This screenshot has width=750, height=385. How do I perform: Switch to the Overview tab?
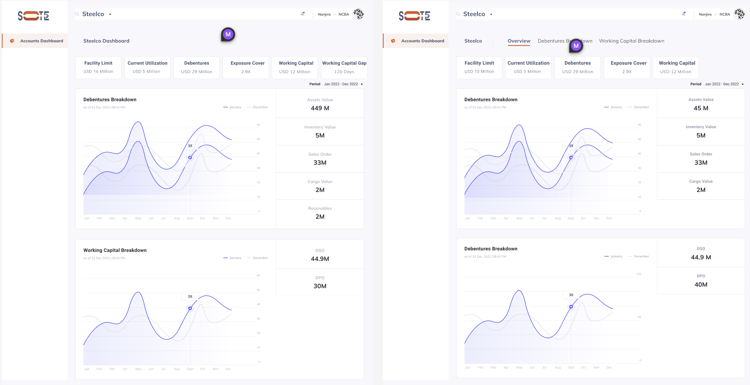tap(519, 41)
